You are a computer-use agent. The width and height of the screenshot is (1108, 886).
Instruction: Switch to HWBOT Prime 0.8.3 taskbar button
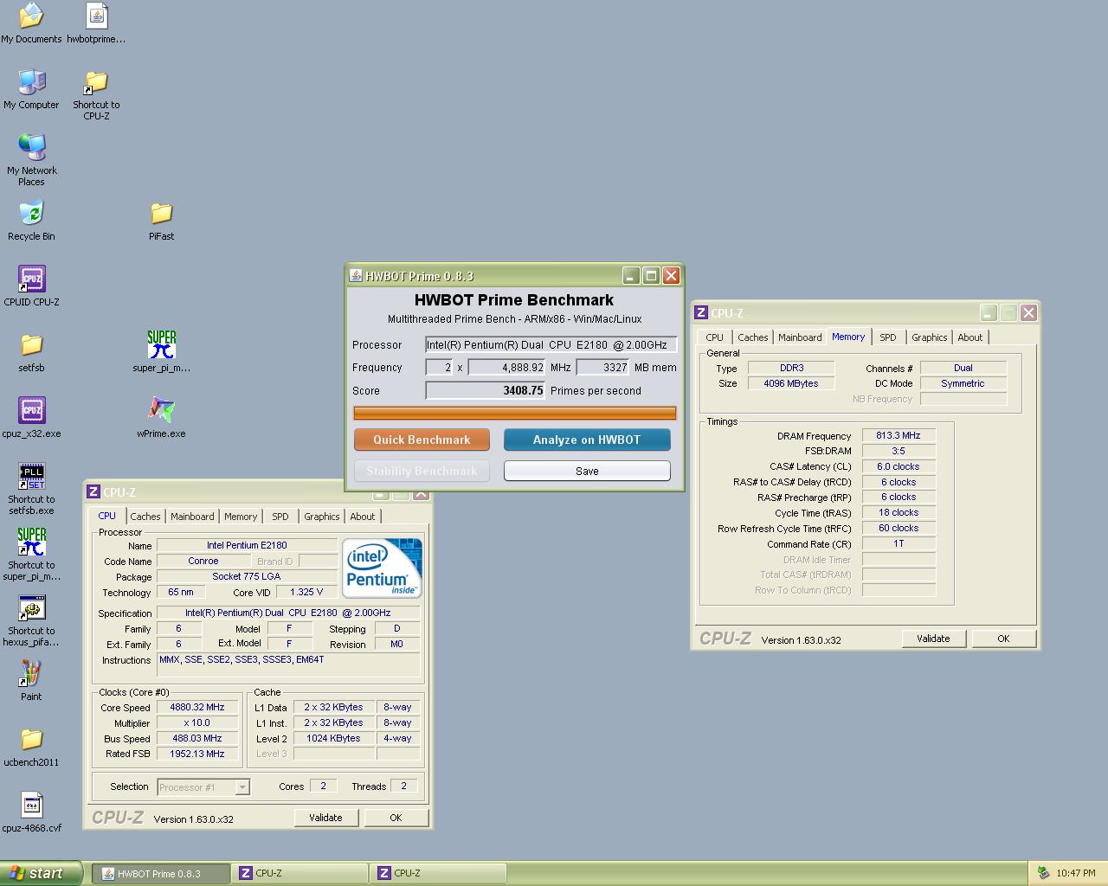[x=161, y=873]
